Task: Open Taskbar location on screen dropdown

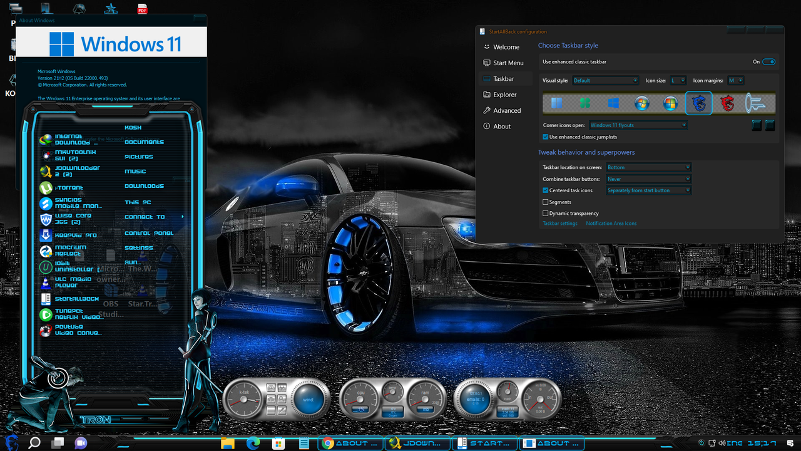Action: [x=648, y=167]
